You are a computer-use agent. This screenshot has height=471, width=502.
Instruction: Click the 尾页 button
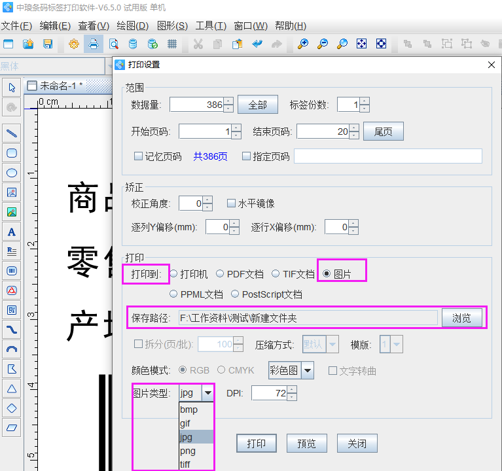384,131
